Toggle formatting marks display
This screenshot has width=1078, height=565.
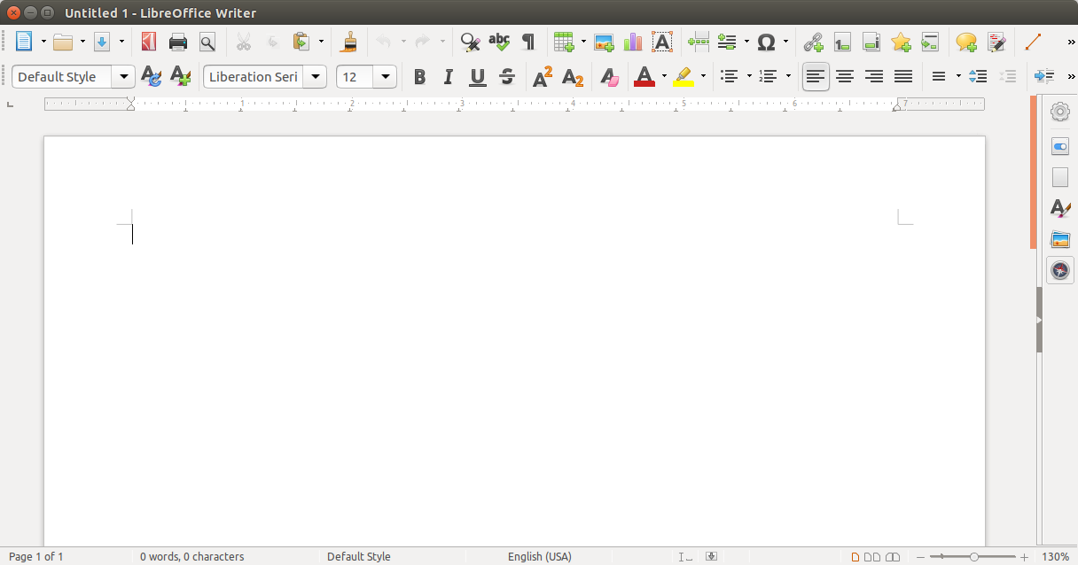click(527, 42)
